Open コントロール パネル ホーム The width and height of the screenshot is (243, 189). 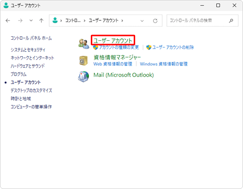31,38
